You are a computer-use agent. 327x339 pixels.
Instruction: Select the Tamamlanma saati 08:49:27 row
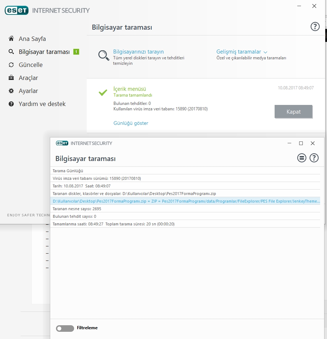(x=185, y=224)
